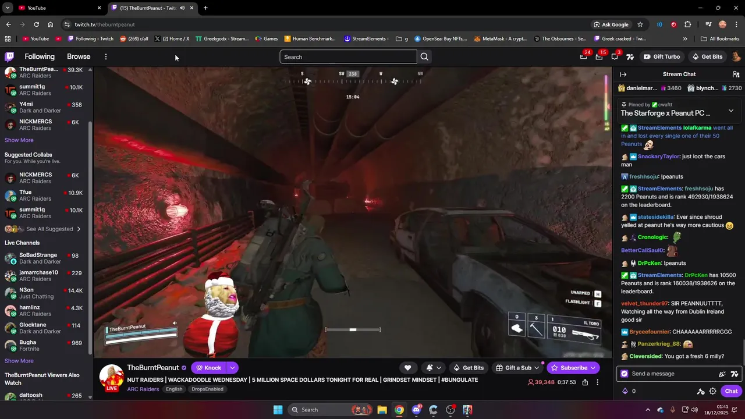Viewport: 745px width, 419px height.
Task: Open Windows Start menu
Action: (278, 410)
